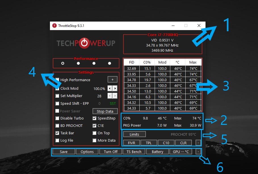Screen dimensions: 258x174
Task: Click the Save button
Action: point(64,152)
